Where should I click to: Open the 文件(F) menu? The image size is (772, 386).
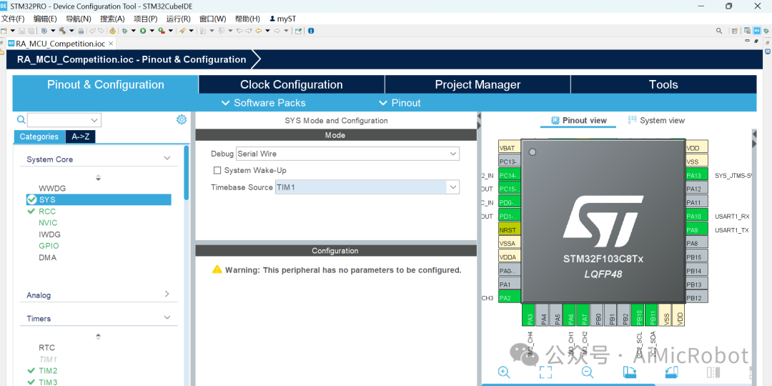coord(13,19)
